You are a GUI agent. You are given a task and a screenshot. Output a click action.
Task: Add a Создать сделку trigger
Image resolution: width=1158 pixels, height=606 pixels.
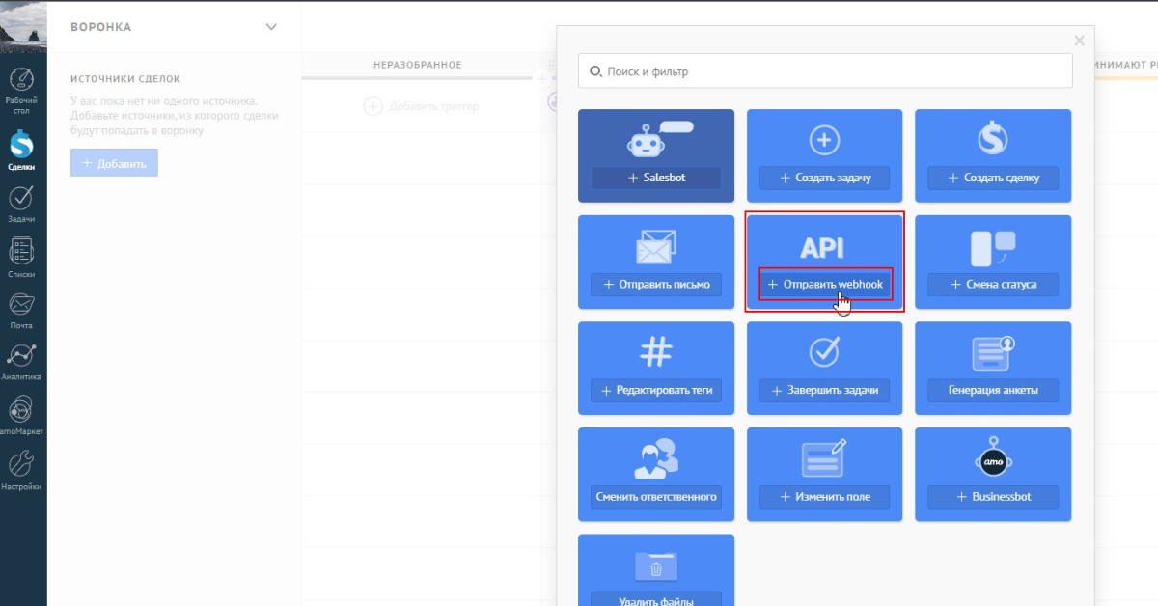coord(992,155)
